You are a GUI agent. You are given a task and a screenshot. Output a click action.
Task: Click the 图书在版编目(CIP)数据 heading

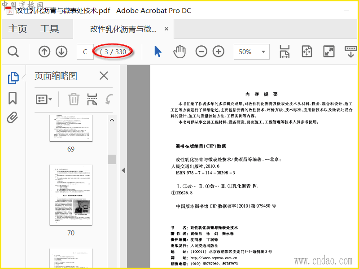(201, 146)
